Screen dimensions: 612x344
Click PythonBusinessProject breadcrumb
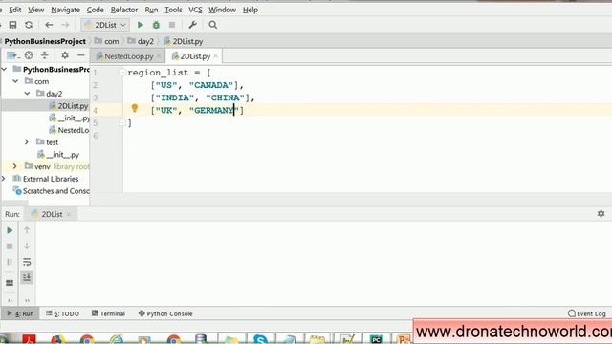(x=45, y=41)
